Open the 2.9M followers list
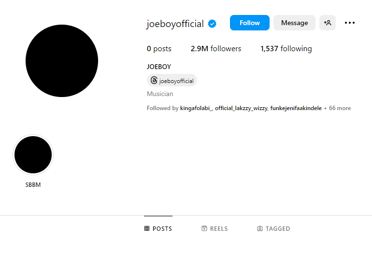Image resolution: width=372 pixels, height=253 pixels. [x=216, y=49]
